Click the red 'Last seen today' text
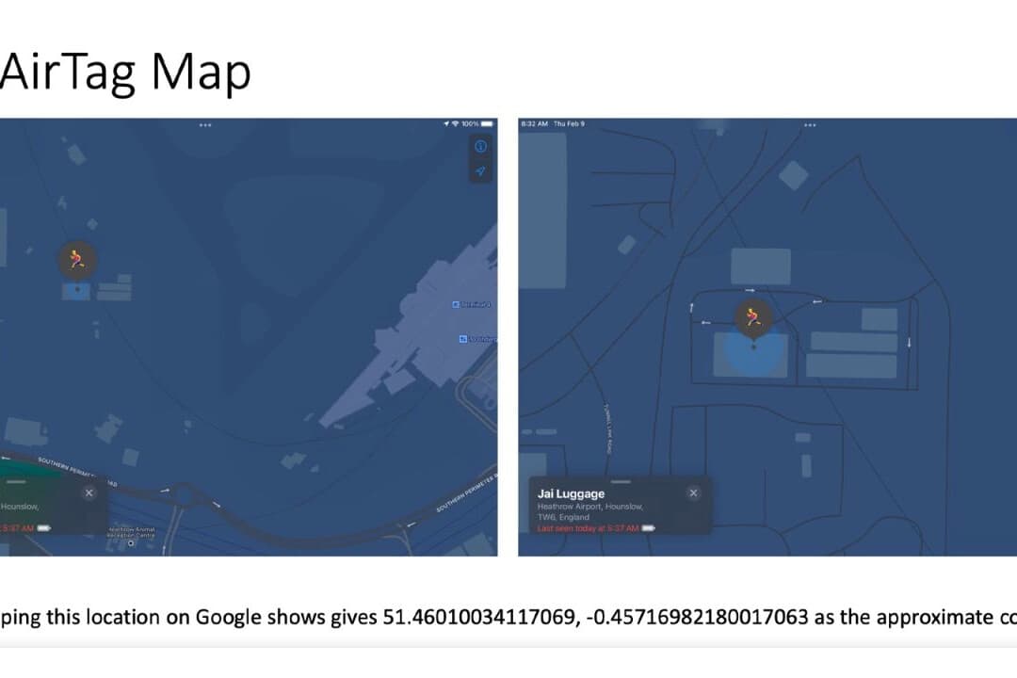 pyautogui.click(x=588, y=528)
